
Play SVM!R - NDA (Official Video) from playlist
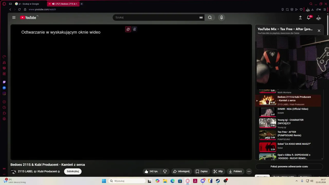click(288, 112)
